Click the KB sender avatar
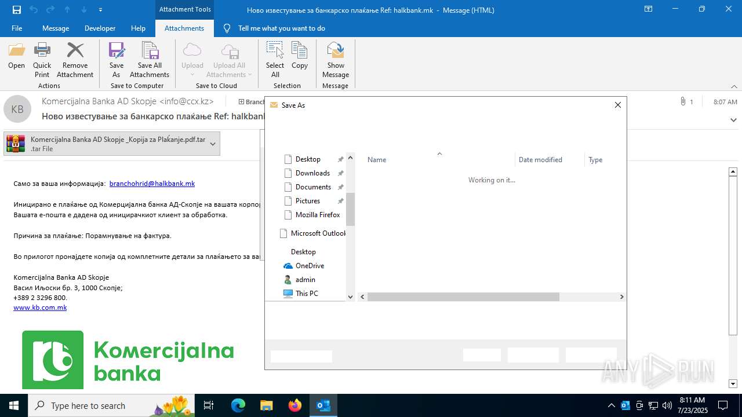This screenshot has height=417, width=742. point(17,109)
